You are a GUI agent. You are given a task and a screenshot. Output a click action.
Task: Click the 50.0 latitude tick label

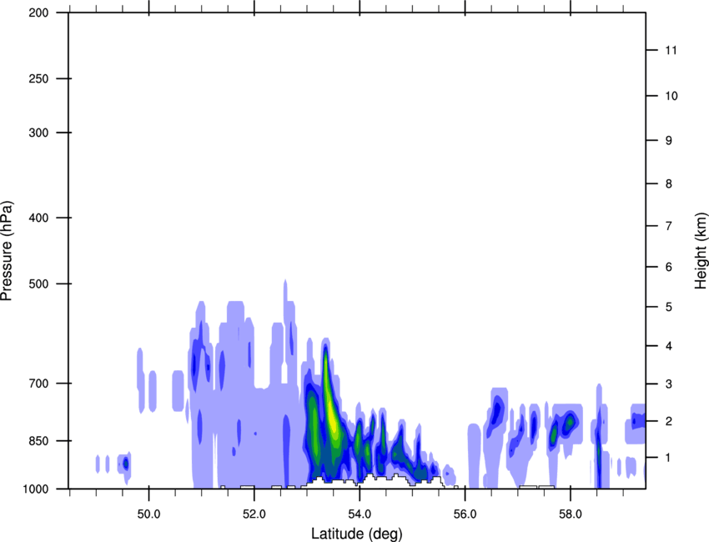[148, 514]
